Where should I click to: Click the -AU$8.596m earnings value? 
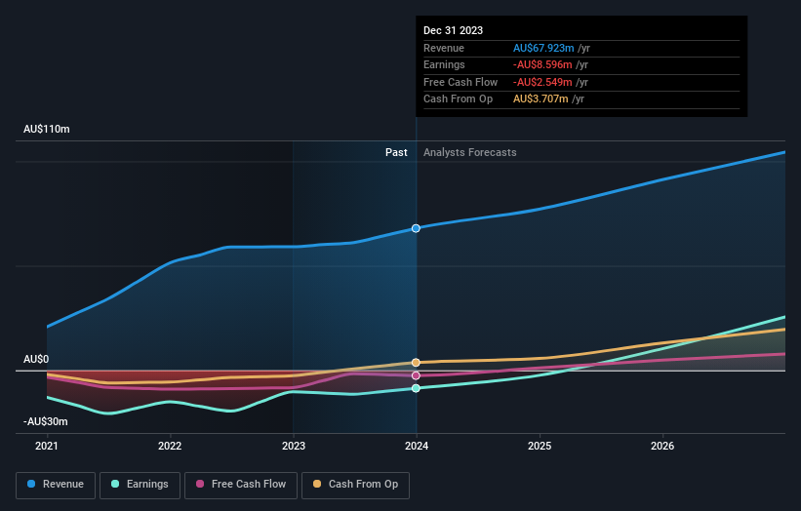(x=542, y=64)
